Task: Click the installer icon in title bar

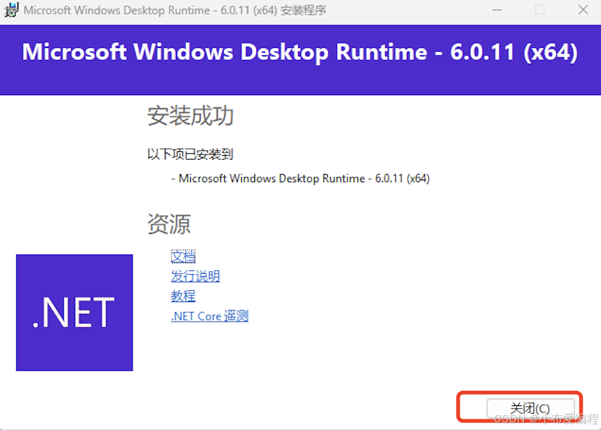Action: point(11,10)
